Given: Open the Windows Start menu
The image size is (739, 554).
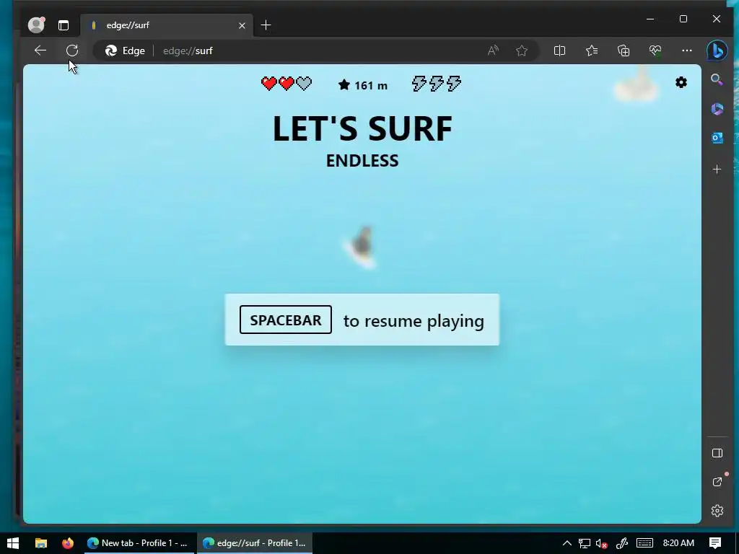Looking at the screenshot, I should point(13,543).
